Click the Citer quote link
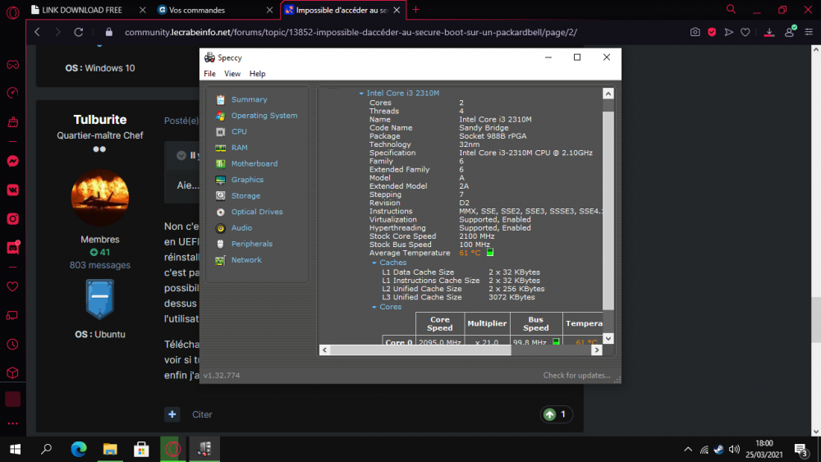This screenshot has width=821, height=462. [x=202, y=414]
